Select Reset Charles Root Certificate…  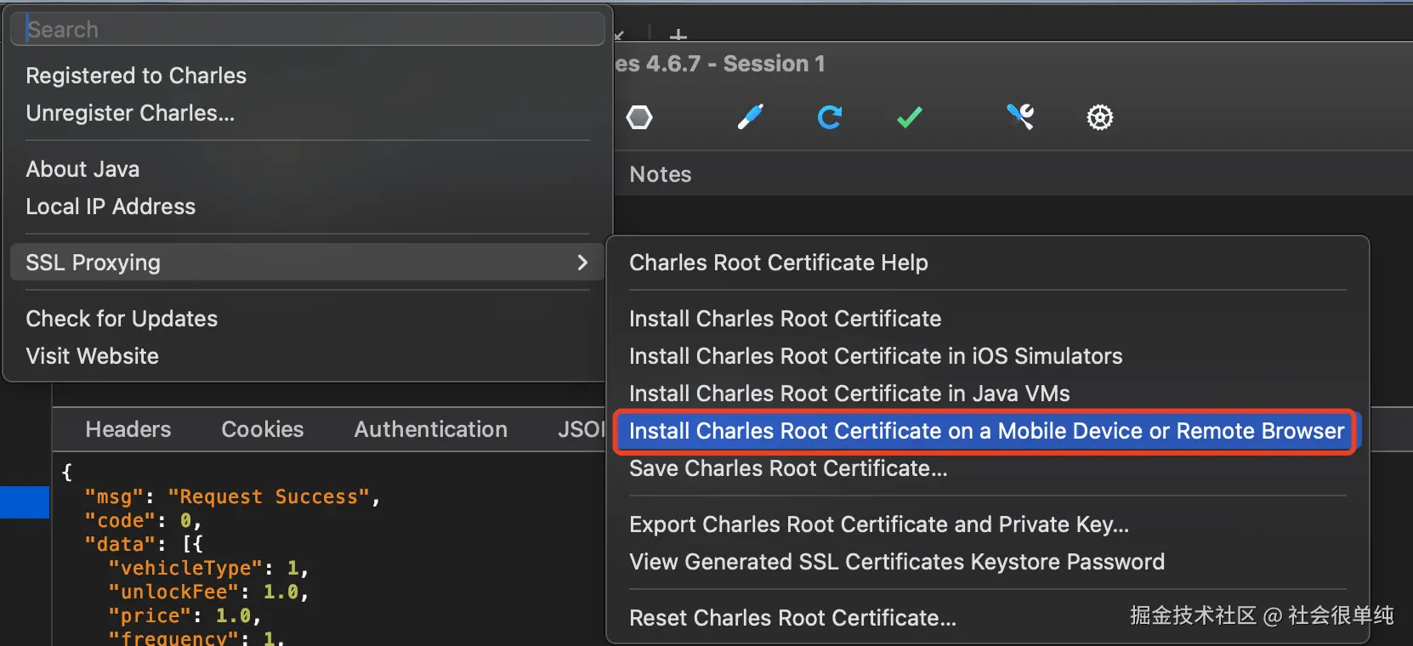792,618
